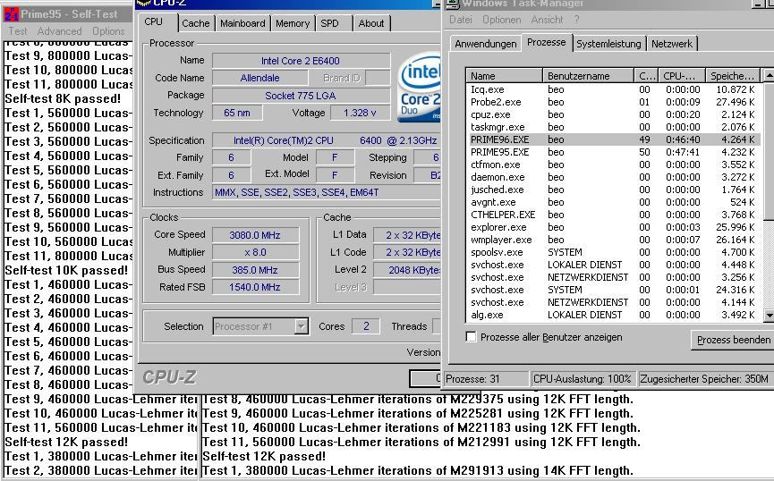
Task: Enable Prozesse aller Benutzer anzeigen checkbox
Action: click(x=472, y=337)
